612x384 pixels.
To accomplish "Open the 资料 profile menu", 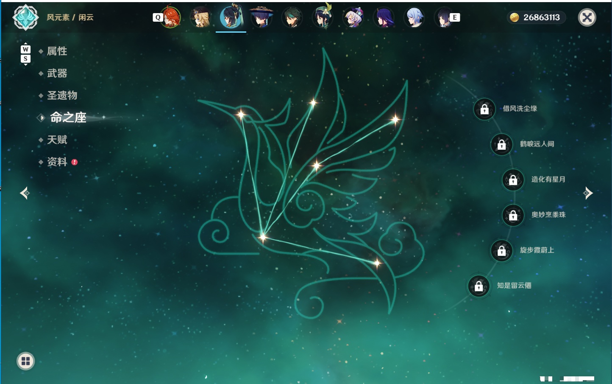I will coord(57,162).
